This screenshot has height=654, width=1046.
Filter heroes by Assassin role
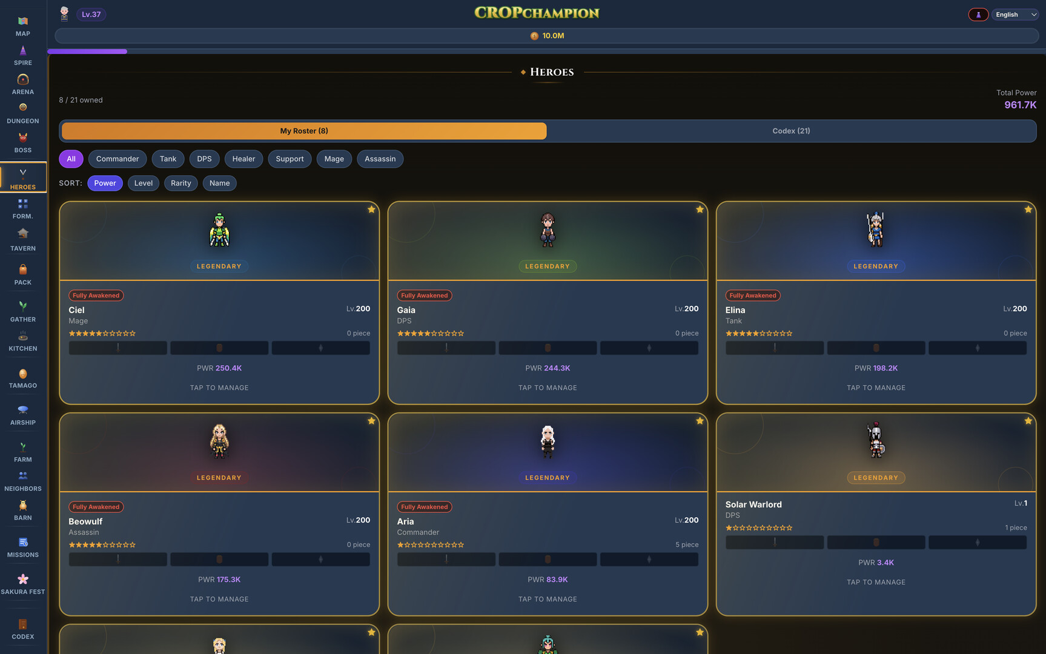380,159
